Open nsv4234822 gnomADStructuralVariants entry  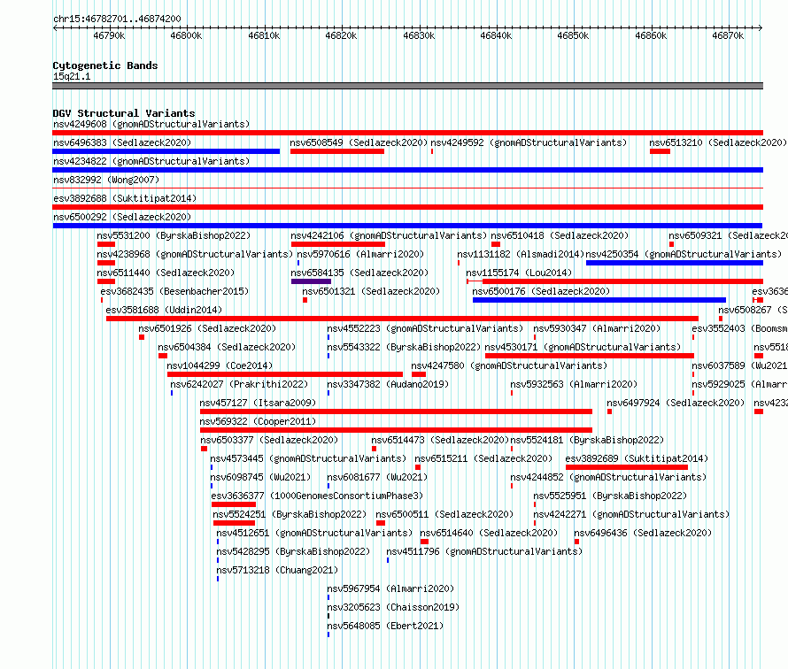click(x=151, y=161)
